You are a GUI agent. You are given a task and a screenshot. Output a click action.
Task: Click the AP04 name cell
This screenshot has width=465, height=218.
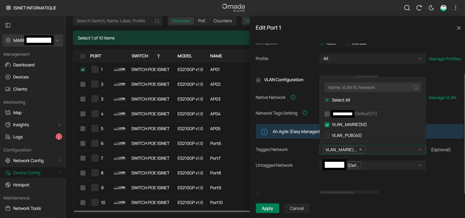pos(215,114)
